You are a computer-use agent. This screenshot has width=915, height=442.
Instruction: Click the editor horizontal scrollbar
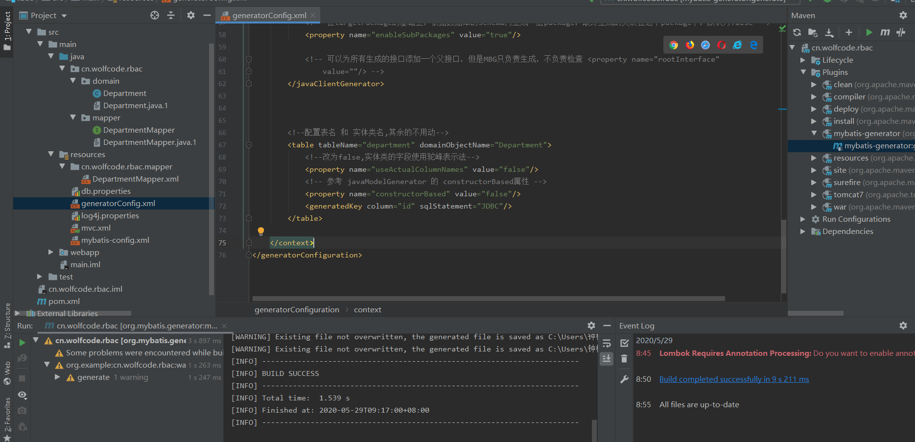coord(488,298)
